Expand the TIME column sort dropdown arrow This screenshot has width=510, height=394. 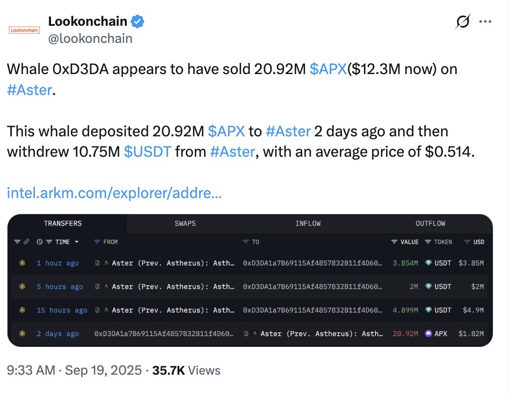click(77, 242)
